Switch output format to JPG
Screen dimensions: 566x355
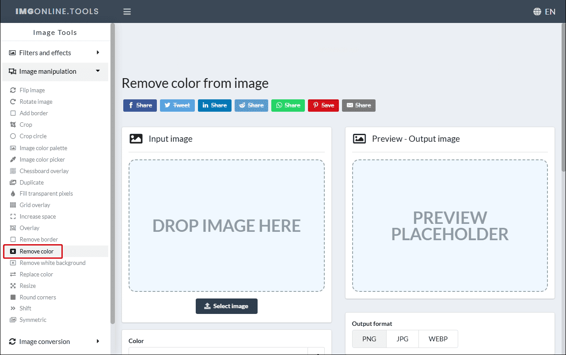pyautogui.click(x=403, y=339)
